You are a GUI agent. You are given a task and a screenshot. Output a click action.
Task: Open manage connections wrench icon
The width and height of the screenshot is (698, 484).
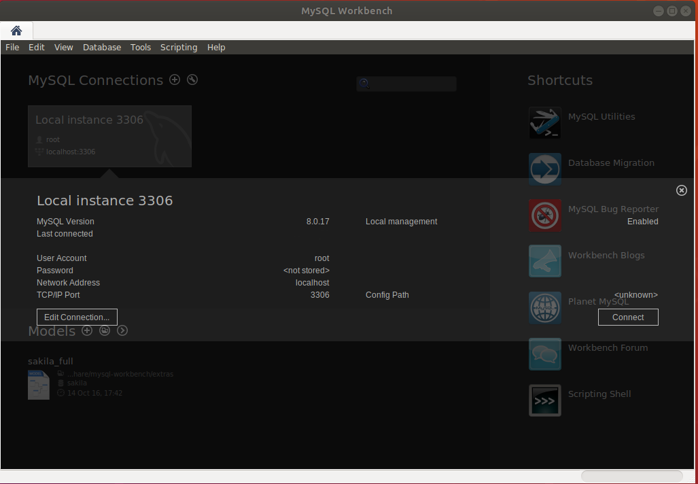coord(192,80)
